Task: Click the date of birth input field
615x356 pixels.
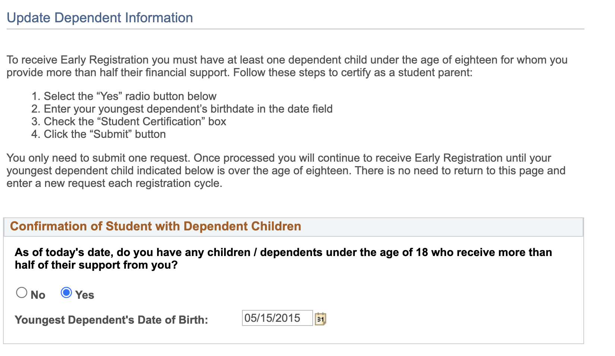Action: click(277, 318)
